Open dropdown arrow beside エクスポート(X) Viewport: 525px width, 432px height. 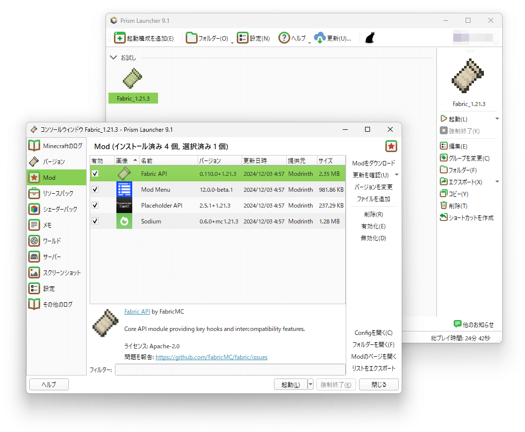point(497,182)
